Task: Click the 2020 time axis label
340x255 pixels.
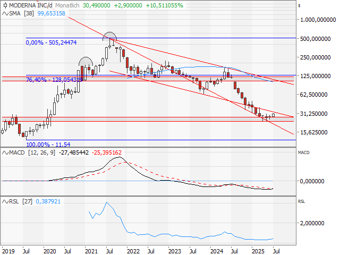Action: coord(49,251)
